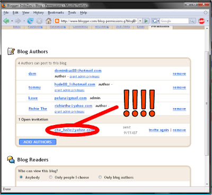Select Only blog authors option

(x=100, y=177)
